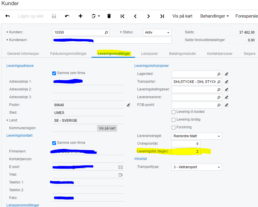
Task: Switch to Betalingsmetoder tab
Action: point(183,54)
